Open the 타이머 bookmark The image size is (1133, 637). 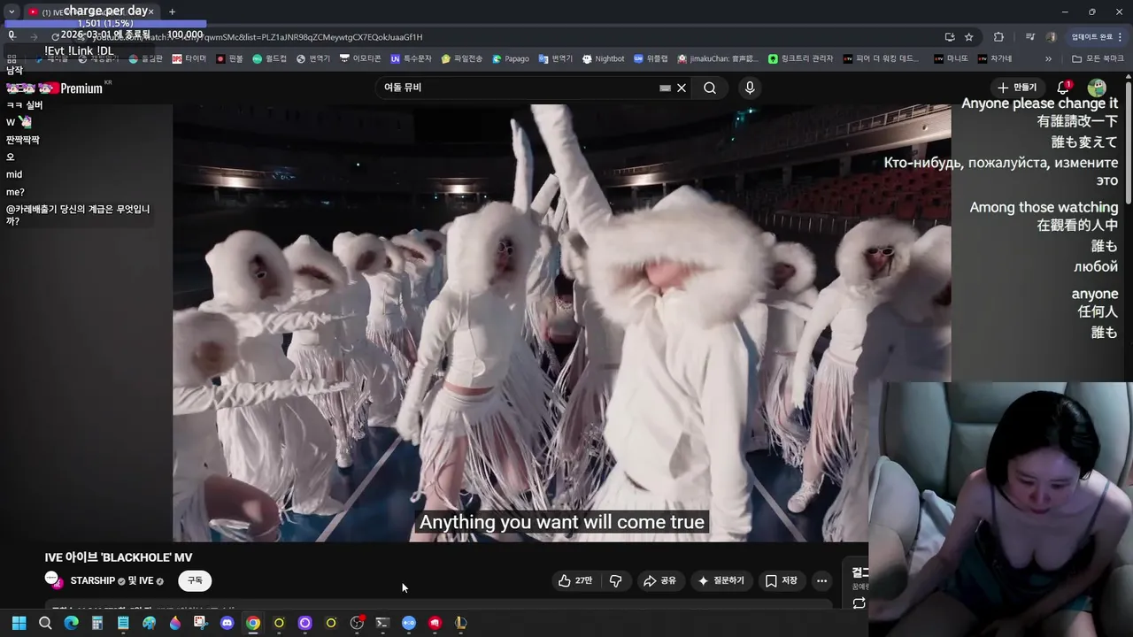point(189,58)
